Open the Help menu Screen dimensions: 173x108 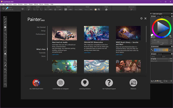coord(52,4)
